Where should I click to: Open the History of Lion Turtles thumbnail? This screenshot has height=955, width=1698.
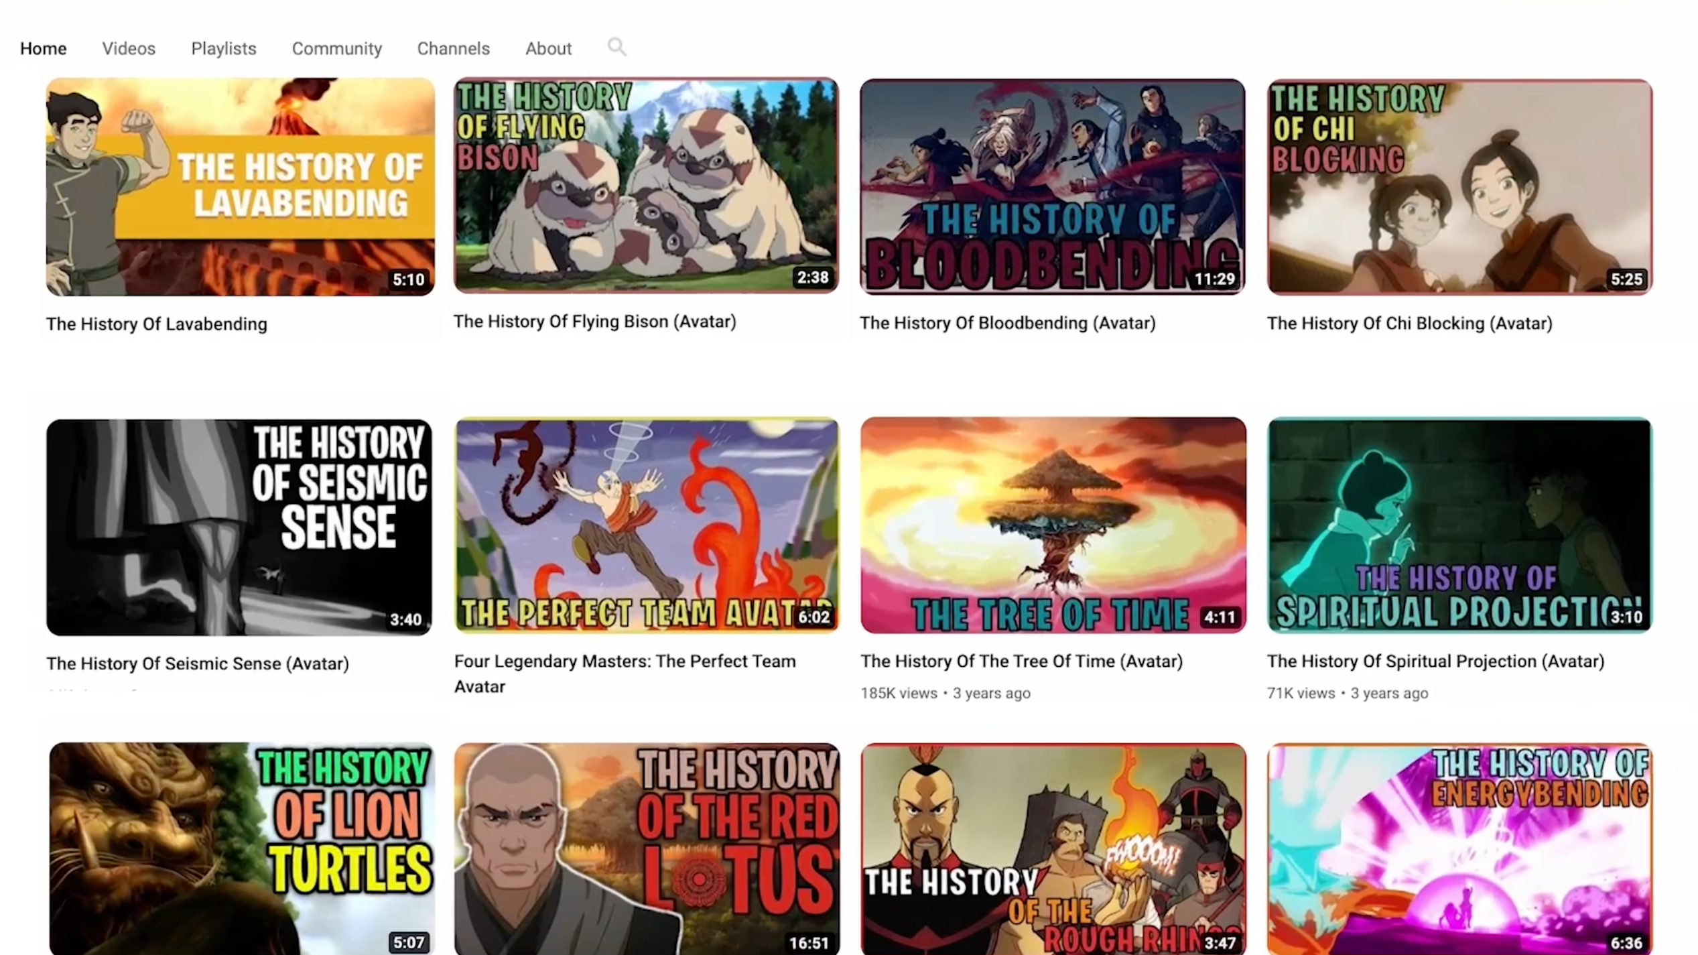coord(242,848)
